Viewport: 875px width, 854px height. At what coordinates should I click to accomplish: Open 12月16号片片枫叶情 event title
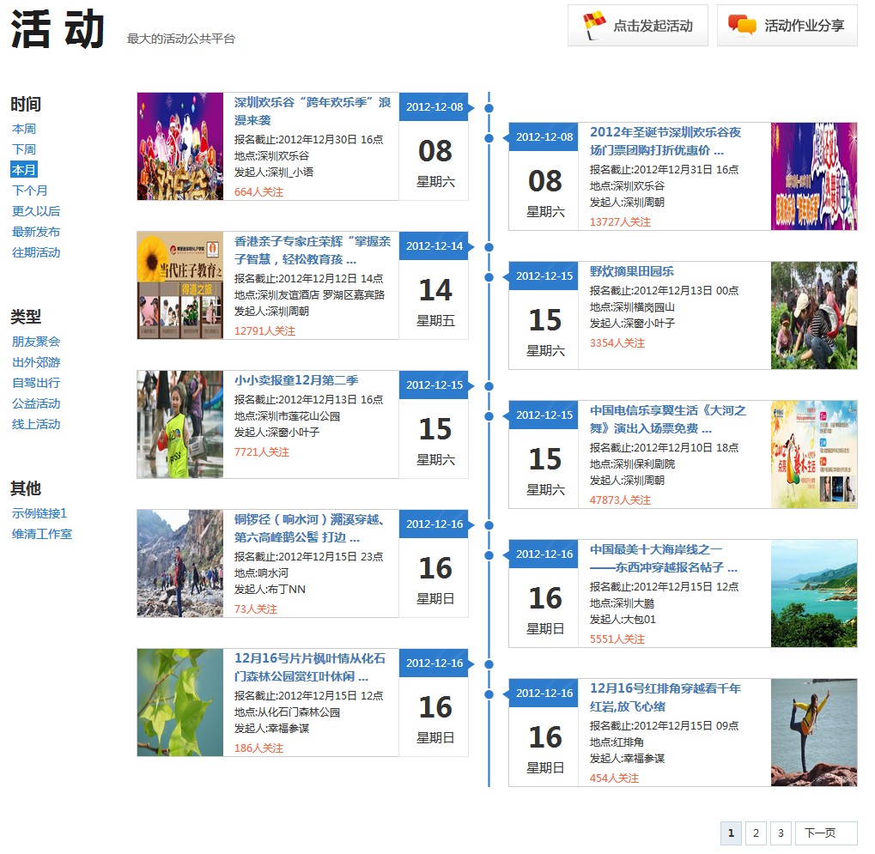(310, 667)
